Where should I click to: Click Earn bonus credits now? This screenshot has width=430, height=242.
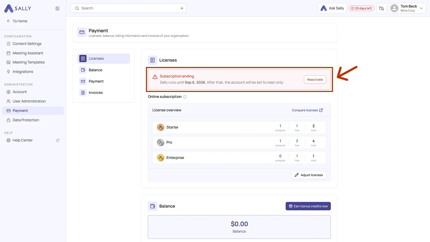308,206
